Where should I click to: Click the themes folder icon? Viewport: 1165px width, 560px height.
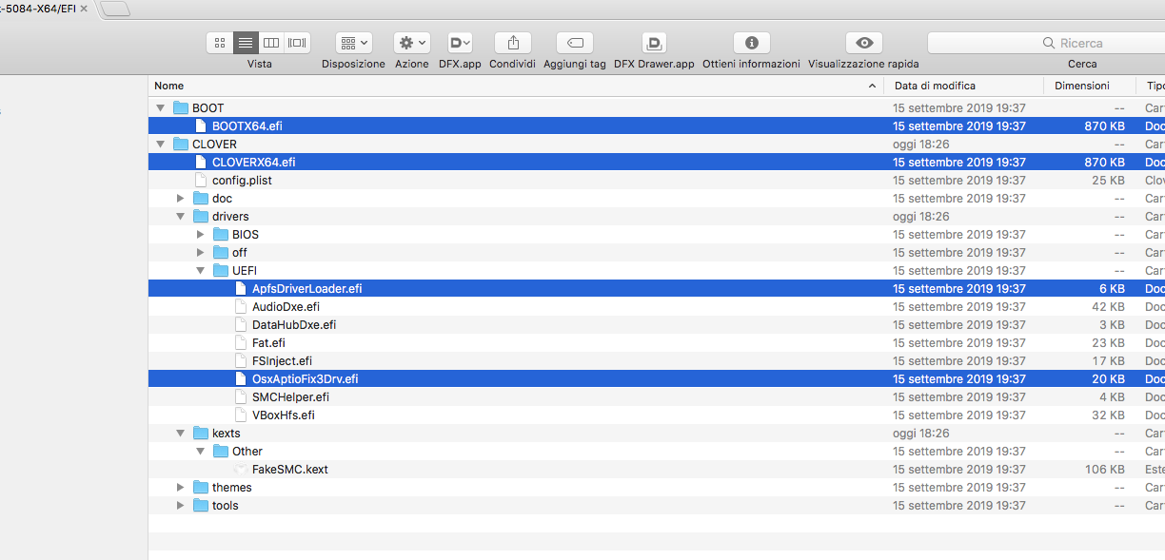(201, 488)
